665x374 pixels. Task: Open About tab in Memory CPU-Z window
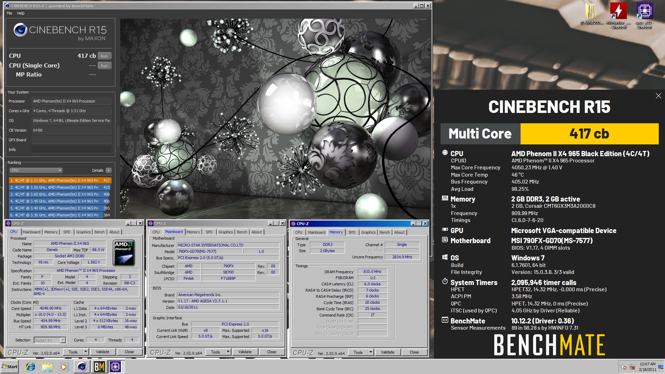point(399,232)
